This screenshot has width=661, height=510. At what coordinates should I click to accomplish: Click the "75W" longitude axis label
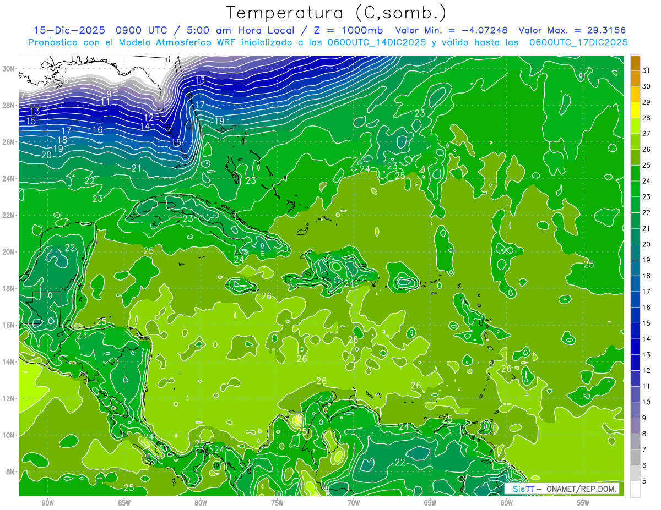pyautogui.click(x=277, y=503)
